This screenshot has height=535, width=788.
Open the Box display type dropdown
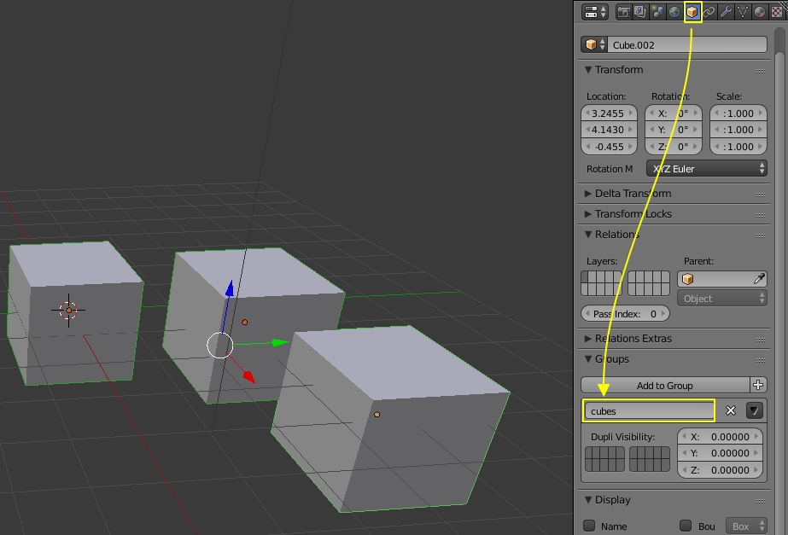[x=746, y=526]
